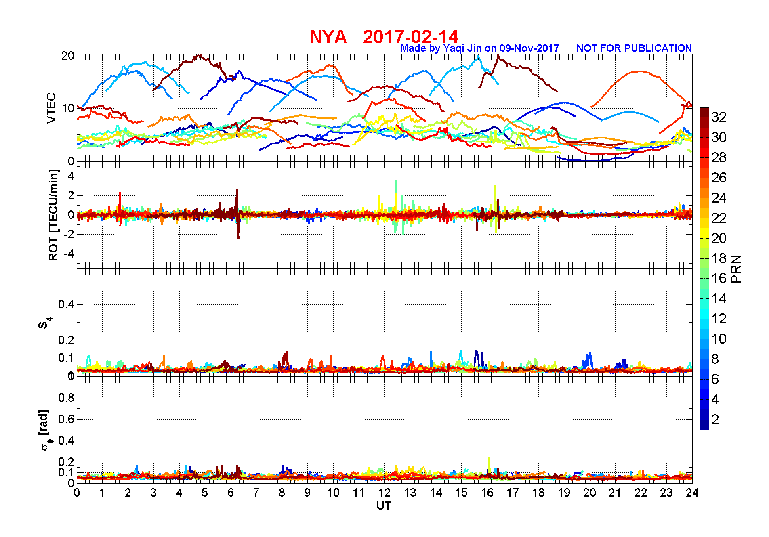Click x-axis tick label 12
The width and height of the screenshot is (769, 537).
pyautogui.click(x=384, y=493)
